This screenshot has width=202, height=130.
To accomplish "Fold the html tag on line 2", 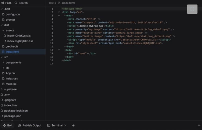I will point(59,12).
